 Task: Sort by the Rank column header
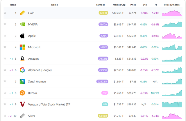(13, 5)
